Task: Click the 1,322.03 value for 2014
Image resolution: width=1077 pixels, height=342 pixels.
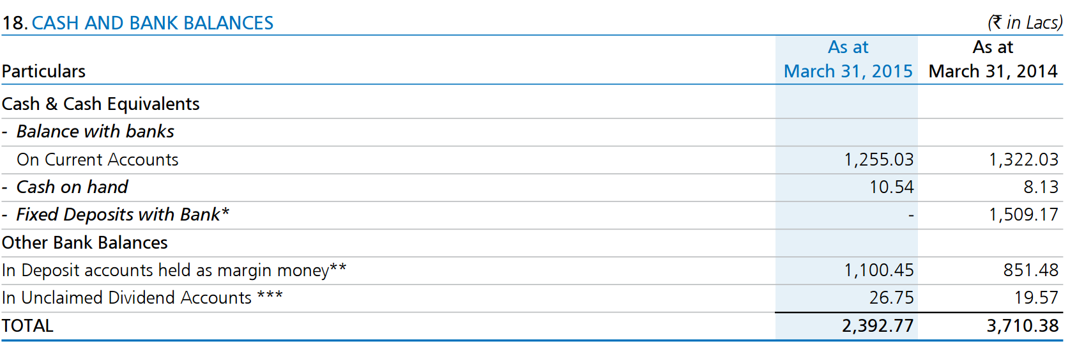Action: (x=1024, y=159)
